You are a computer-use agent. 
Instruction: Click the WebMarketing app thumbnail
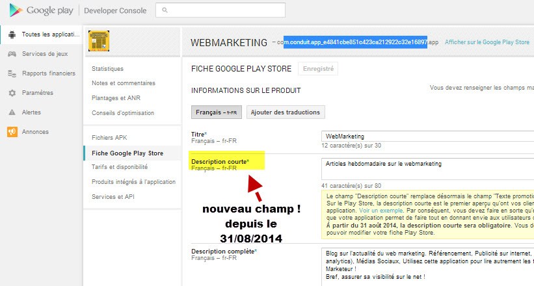[x=99, y=41]
